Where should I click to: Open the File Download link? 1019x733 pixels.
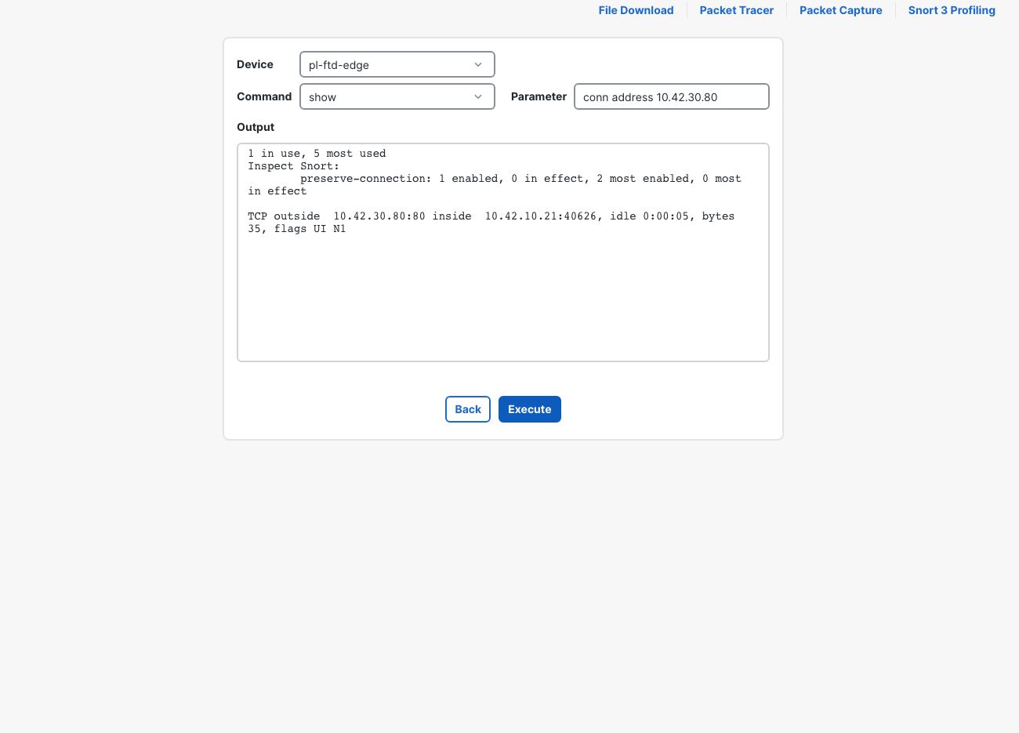click(x=636, y=10)
